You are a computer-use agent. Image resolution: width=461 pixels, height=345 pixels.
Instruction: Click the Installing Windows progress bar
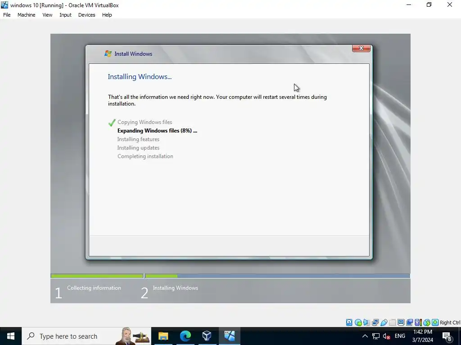coord(277,276)
